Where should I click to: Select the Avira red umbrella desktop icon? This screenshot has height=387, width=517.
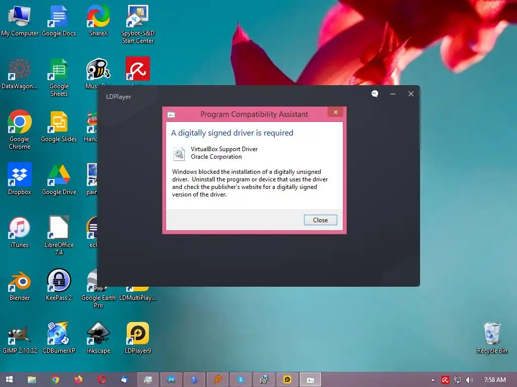(138, 69)
